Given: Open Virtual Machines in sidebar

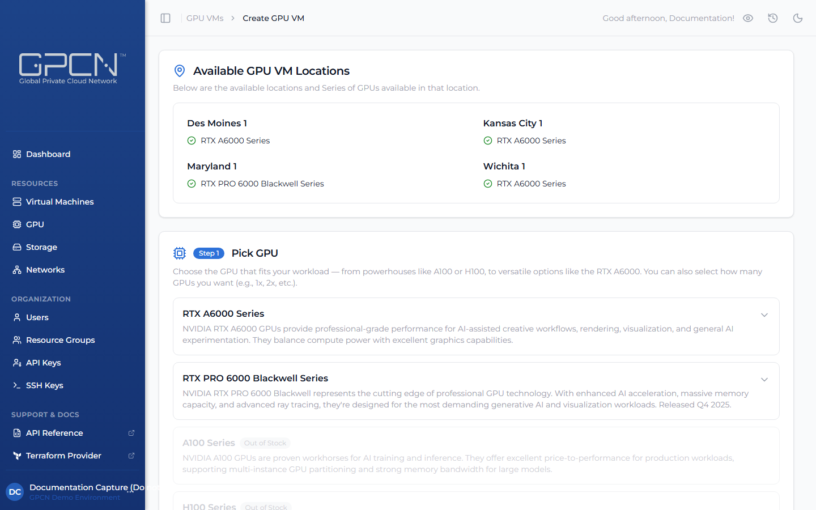Looking at the screenshot, I should pos(72,202).
